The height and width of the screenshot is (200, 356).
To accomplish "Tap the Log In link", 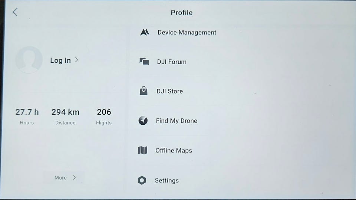I will [60, 60].
